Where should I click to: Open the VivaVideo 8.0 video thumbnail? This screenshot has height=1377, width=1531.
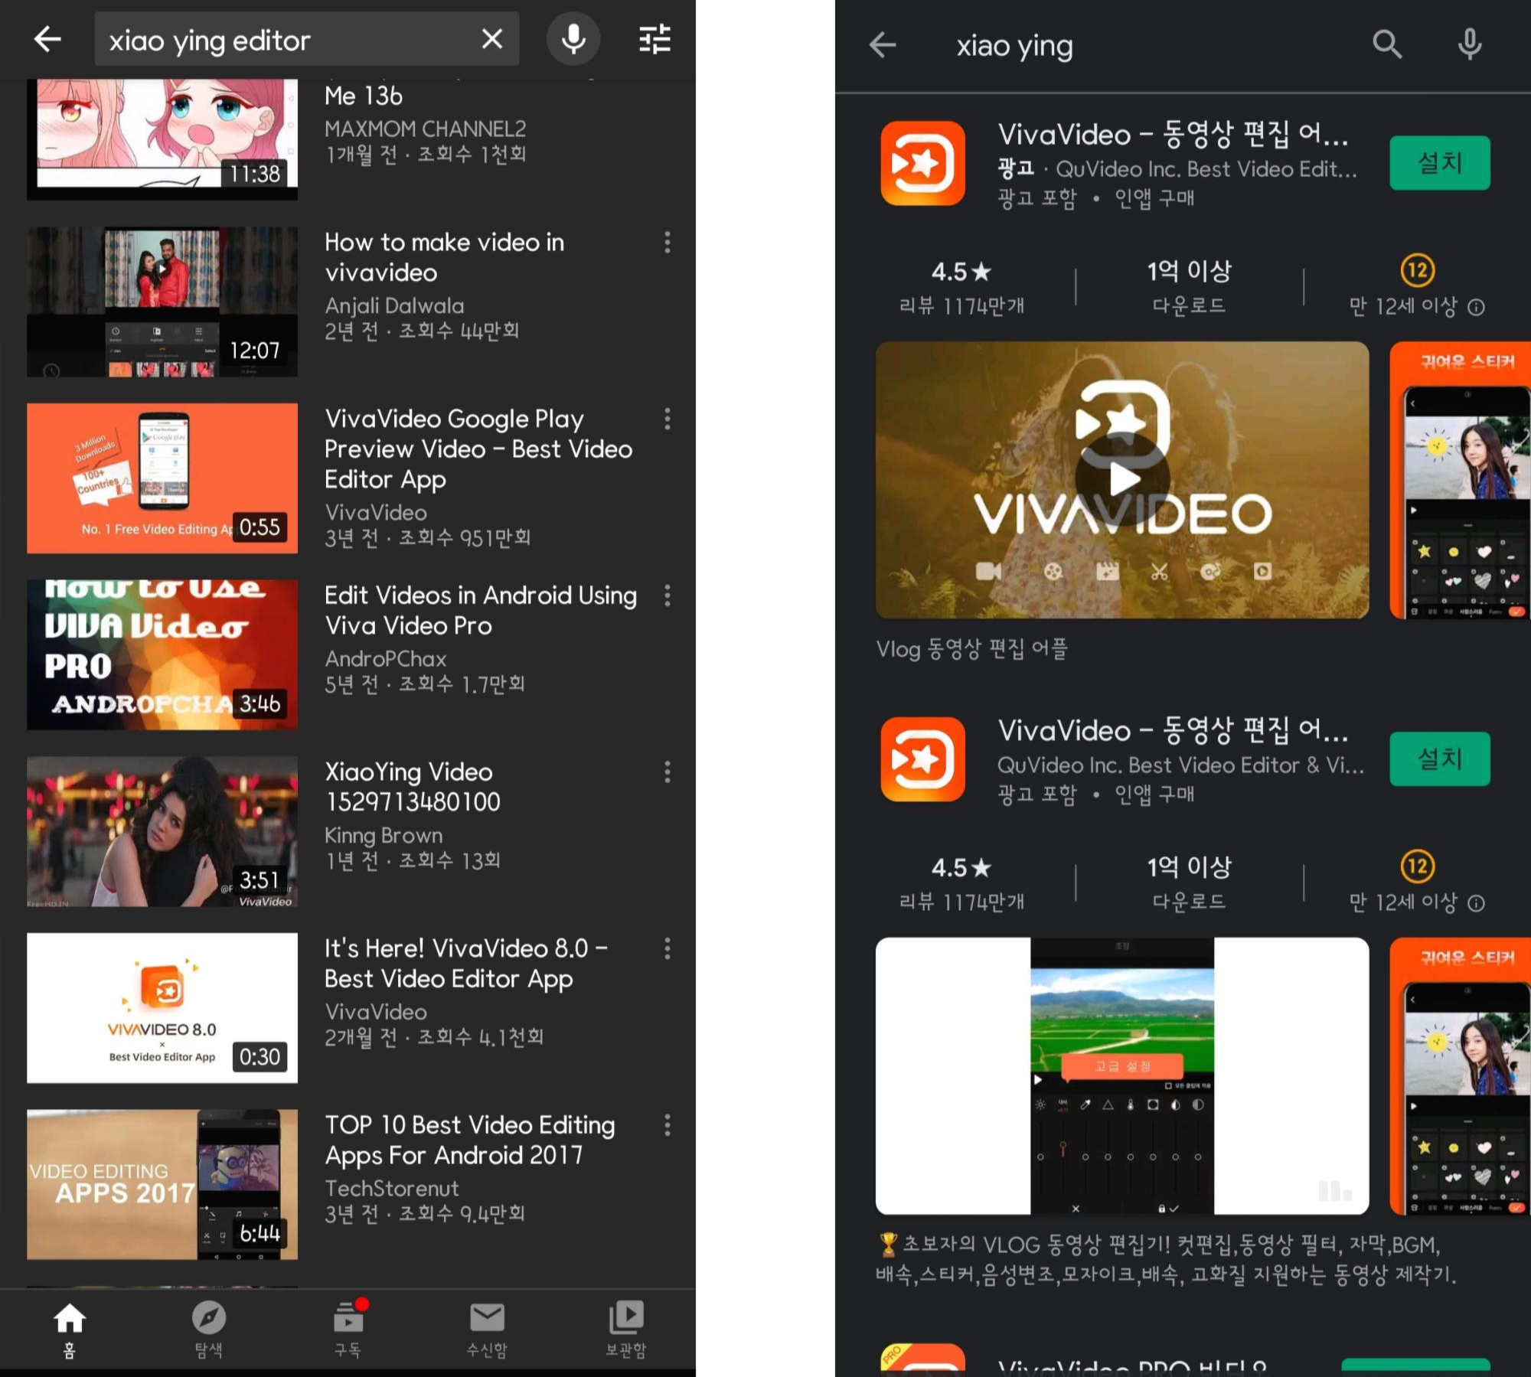[x=162, y=1007]
